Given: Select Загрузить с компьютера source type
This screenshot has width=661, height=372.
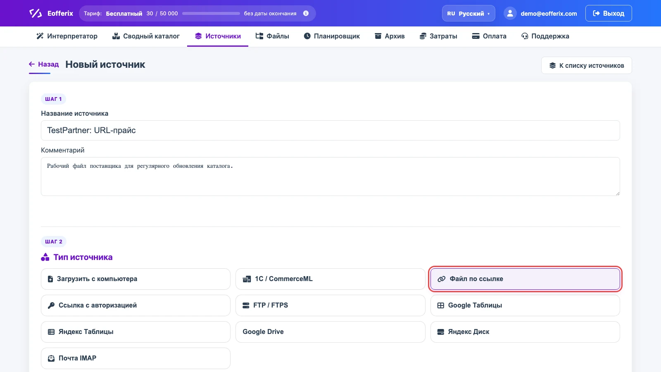Looking at the screenshot, I should click(136, 279).
